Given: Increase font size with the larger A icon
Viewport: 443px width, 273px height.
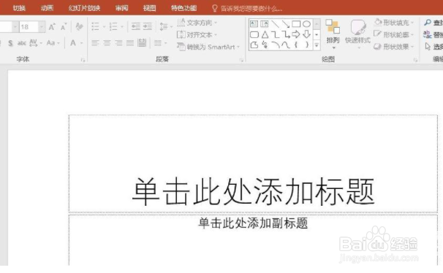Looking at the screenshot, I should (x=52, y=27).
